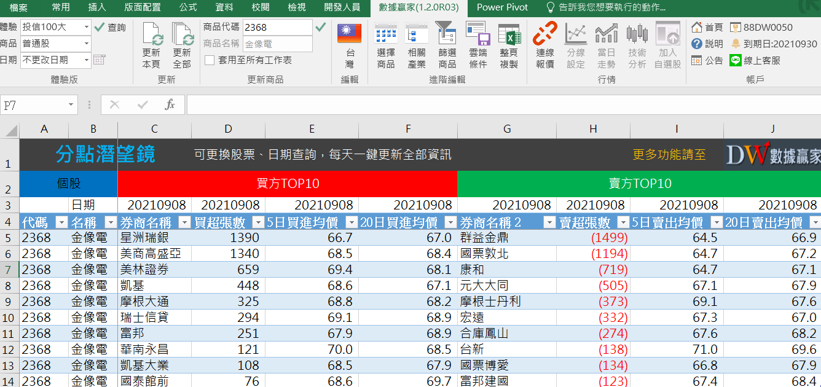Expand the 體驗 投信100大 dropdown
This screenshot has width=821, height=387.
click(x=86, y=27)
